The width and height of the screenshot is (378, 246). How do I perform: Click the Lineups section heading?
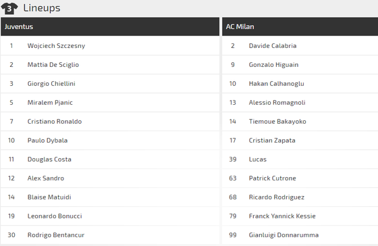(x=42, y=8)
